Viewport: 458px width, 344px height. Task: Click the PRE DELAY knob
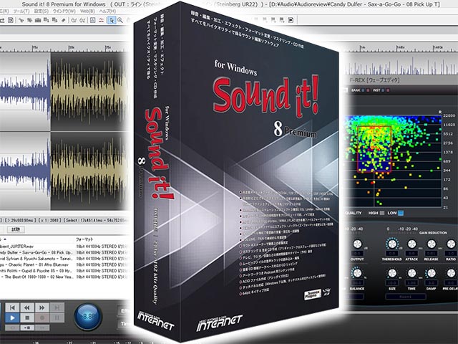pos(451,273)
